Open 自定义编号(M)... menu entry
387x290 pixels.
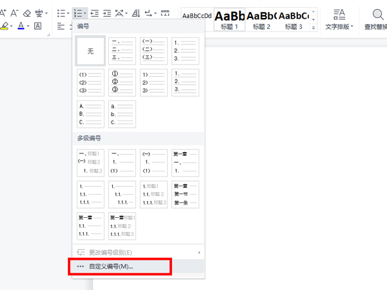click(x=111, y=267)
